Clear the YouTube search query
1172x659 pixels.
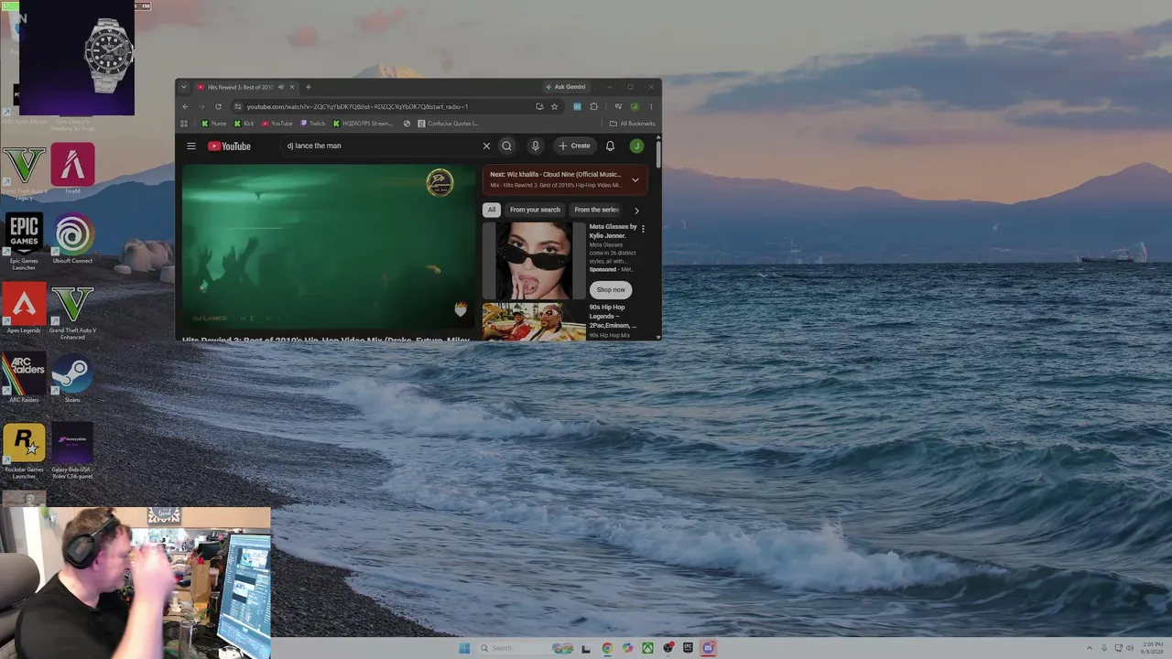tap(486, 146)
